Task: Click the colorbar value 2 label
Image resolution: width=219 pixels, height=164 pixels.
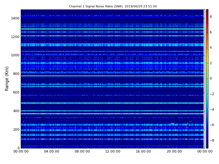Action: [x=211, y=63]
